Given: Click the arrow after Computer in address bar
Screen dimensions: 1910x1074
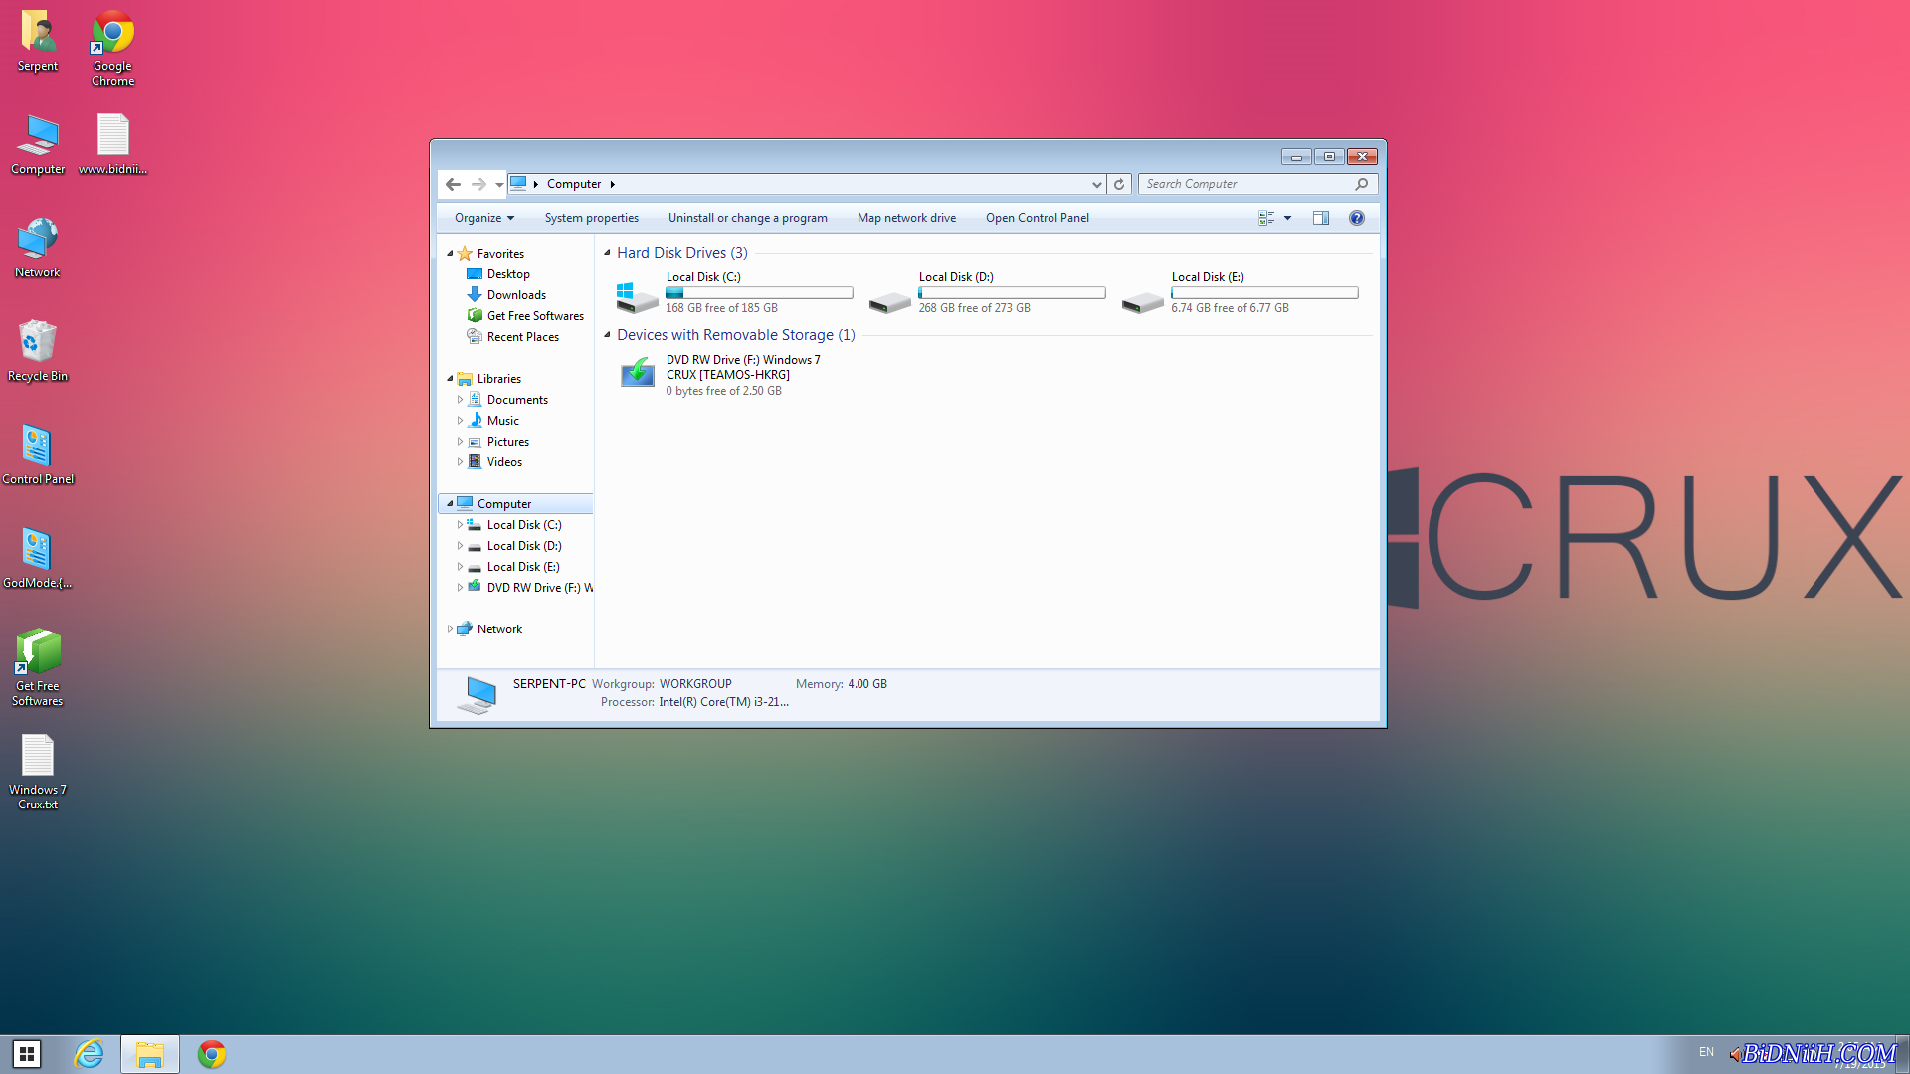Looking at the screenshot, I should click(x=613, y=184).
